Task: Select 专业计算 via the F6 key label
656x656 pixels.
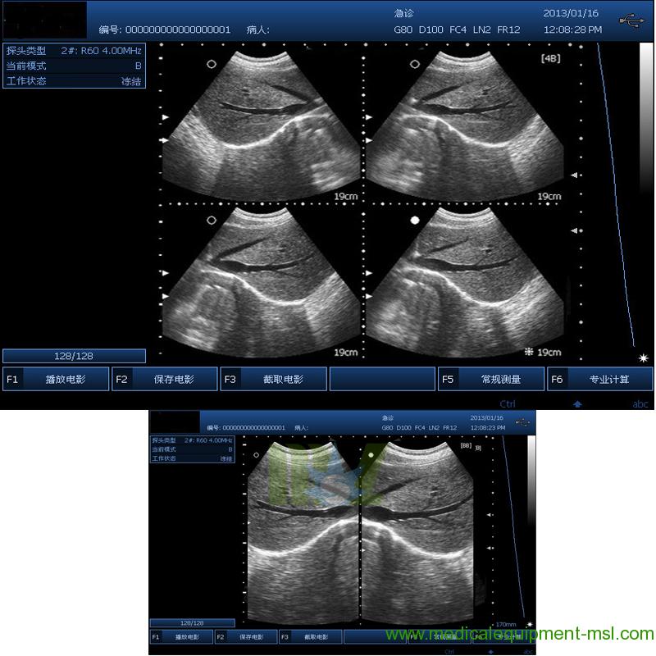Action: 558,379
